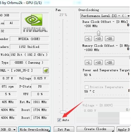The height and width of the screenshot is (132, 131).
Task: Click the power target slider track
Action: (107, 82)
